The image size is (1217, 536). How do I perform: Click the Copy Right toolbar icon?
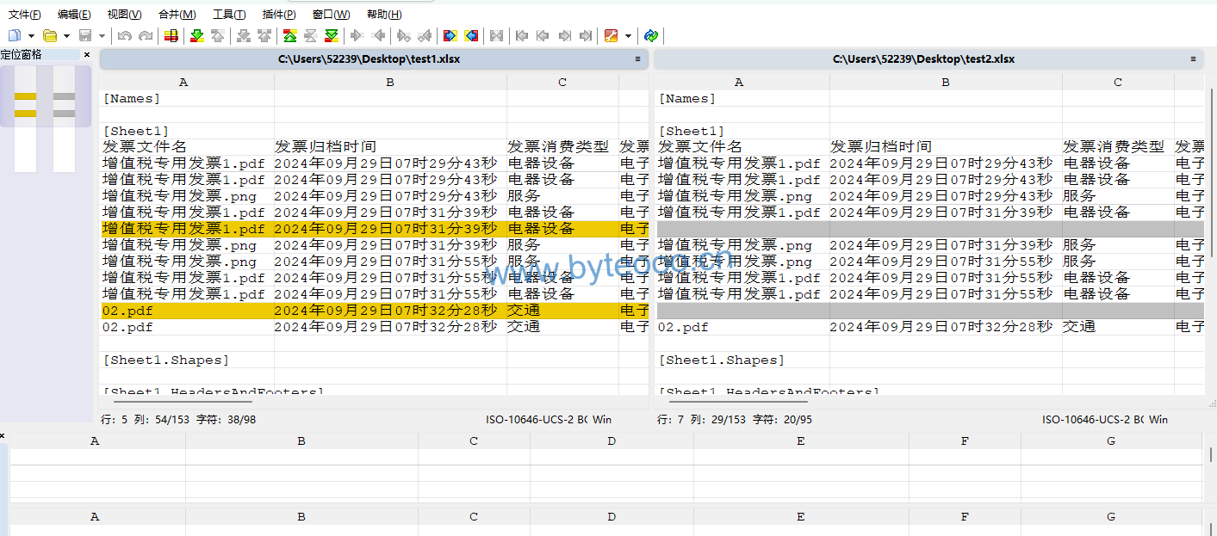(357, 35)
